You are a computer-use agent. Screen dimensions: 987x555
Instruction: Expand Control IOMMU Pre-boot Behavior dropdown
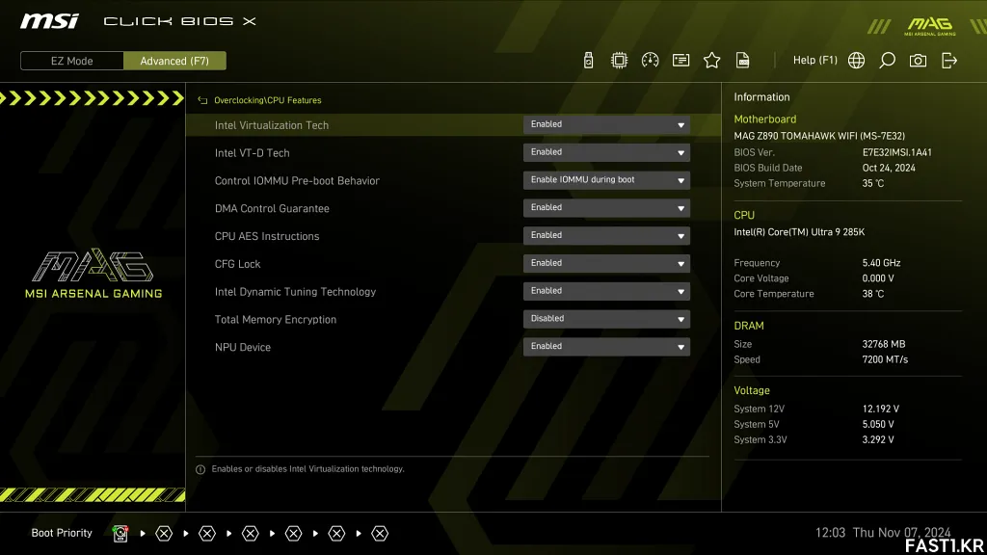606,180
